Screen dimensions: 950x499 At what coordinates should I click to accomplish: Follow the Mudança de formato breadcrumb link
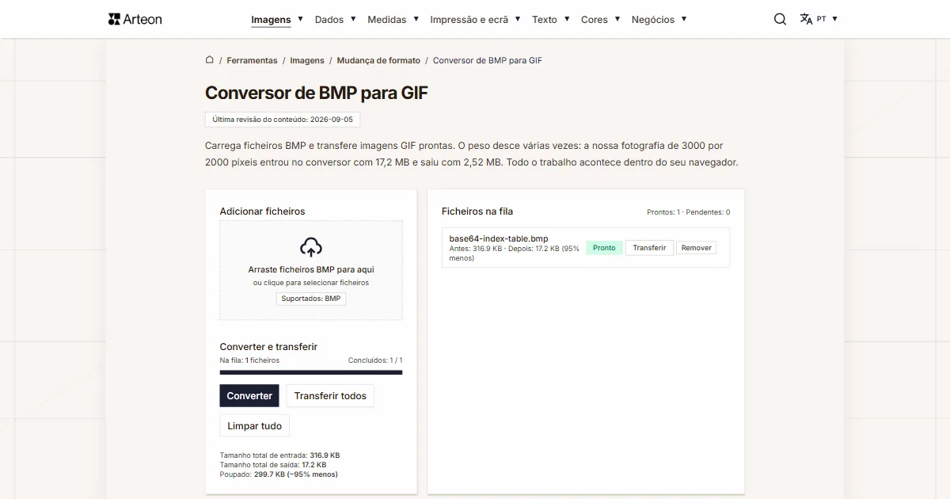[378, 60]
